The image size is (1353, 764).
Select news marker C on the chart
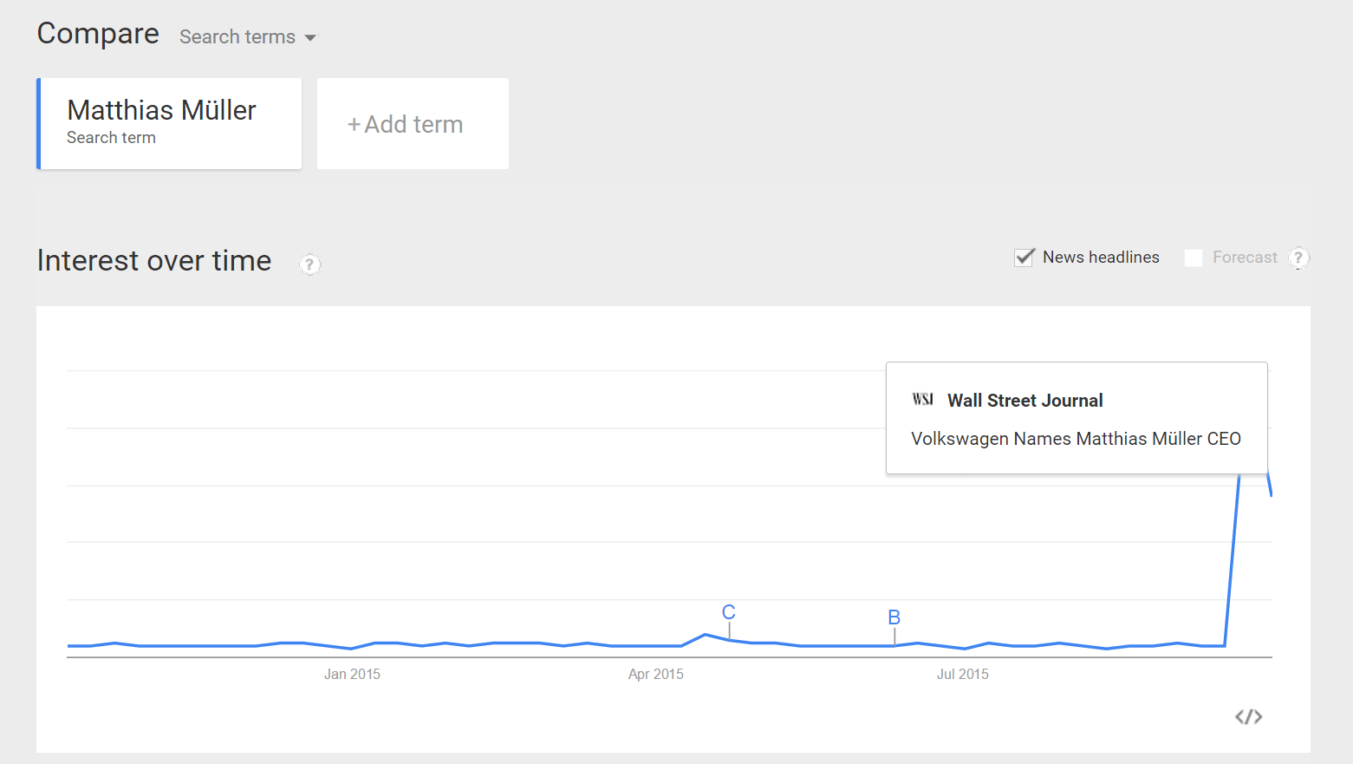click(x=729, y=612)
